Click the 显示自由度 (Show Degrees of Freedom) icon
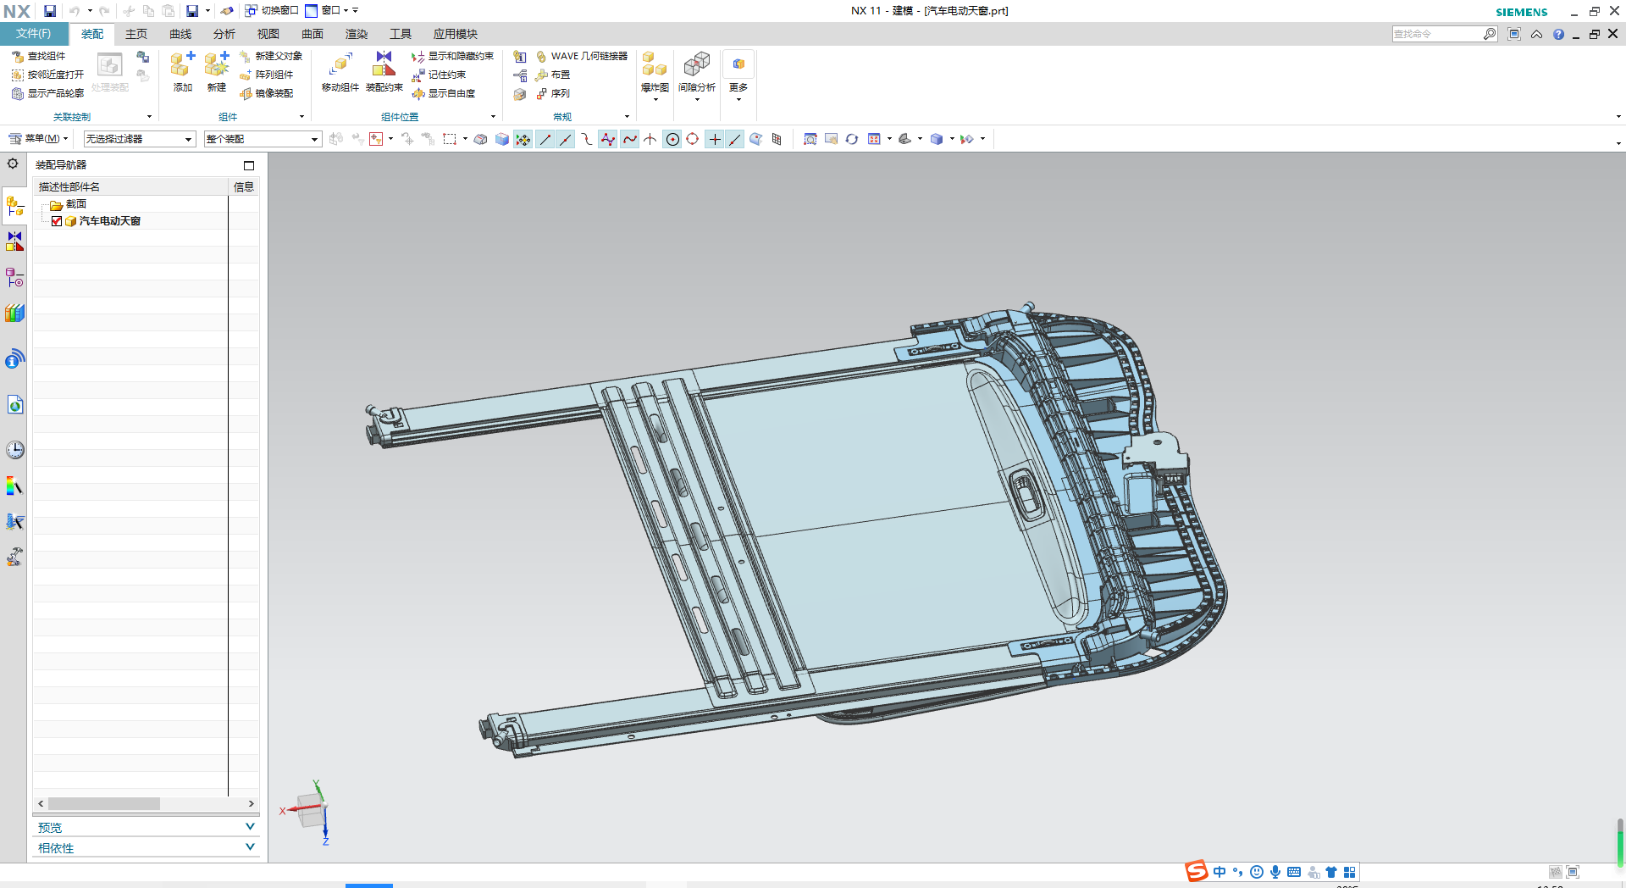Image resolution: width=1626 pixels, height=888 pixels. pyautogui.click(x=418, y=93)
